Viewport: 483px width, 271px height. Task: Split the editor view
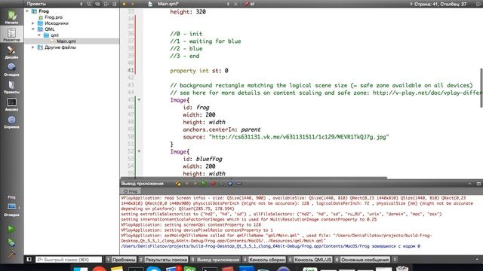[x=478, y=4]
